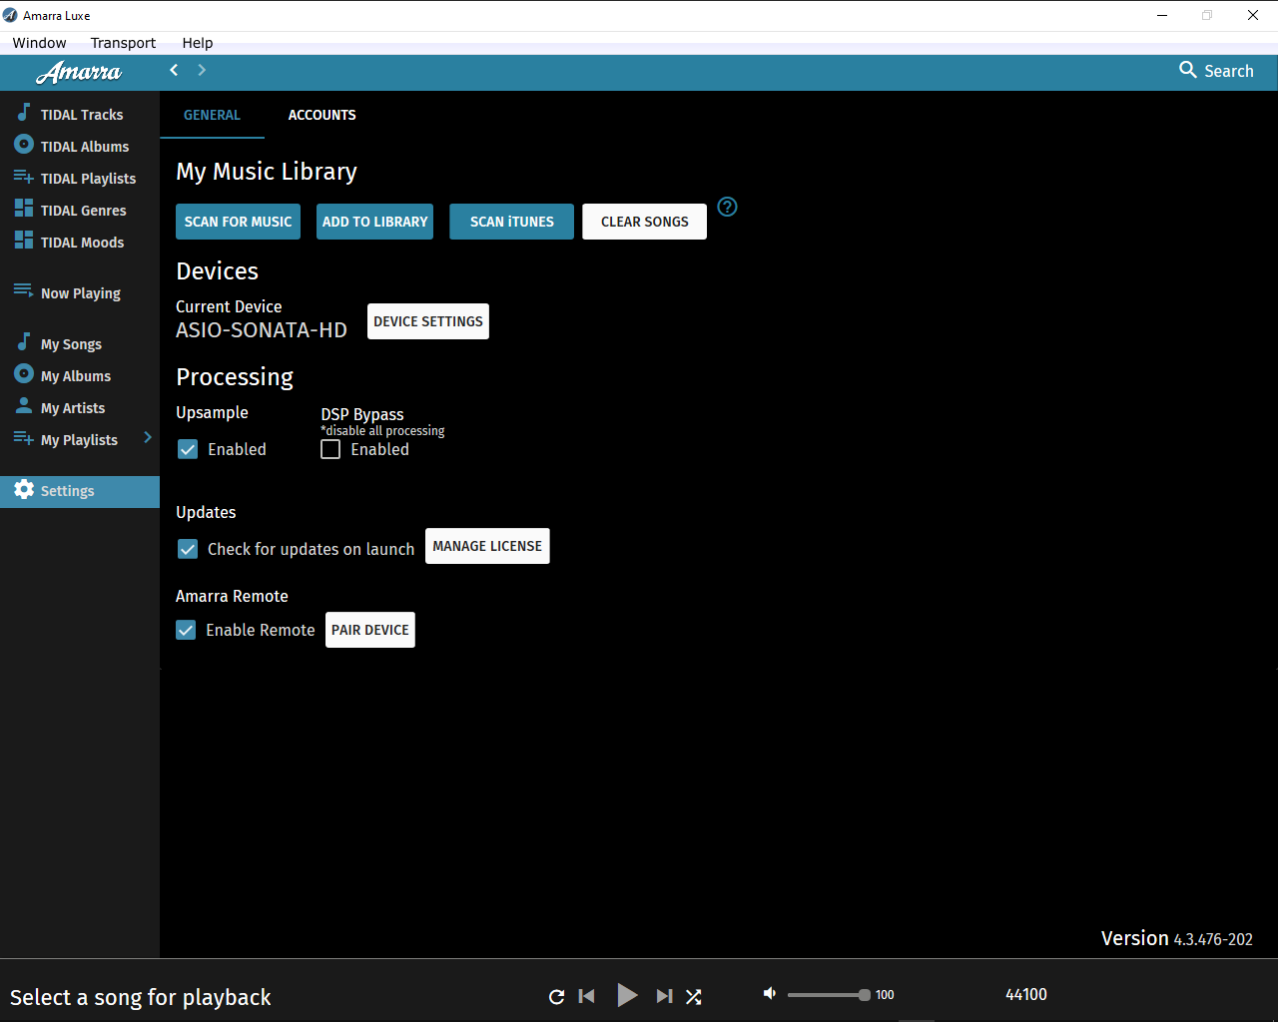Click the TIDAL Albums disc icon
This screenshot has width=1278, height=1022.
coord(23,145)
